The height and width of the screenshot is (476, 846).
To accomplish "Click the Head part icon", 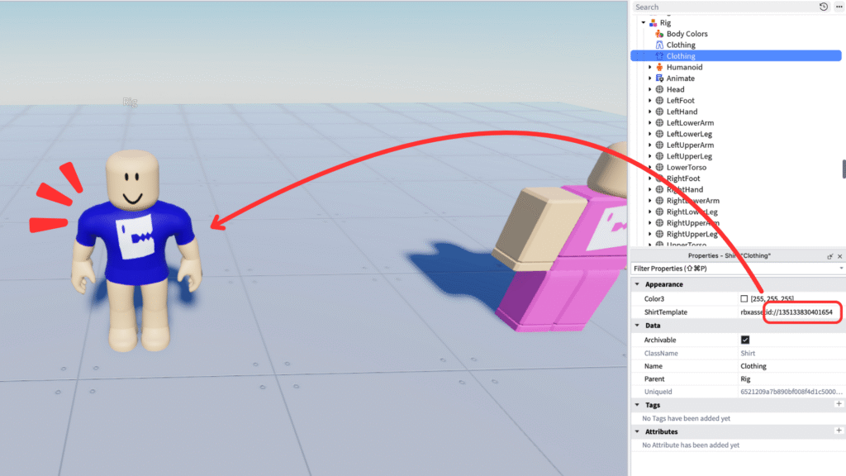I will click(659, 89).
